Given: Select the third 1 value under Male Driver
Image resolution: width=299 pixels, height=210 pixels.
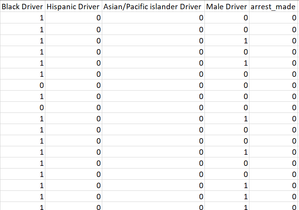Looking at the screenshot, I should pos(227,119).
